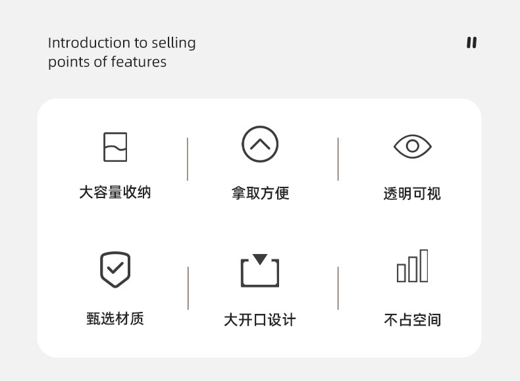Select the 拿取方便 label

click(260, 193)
